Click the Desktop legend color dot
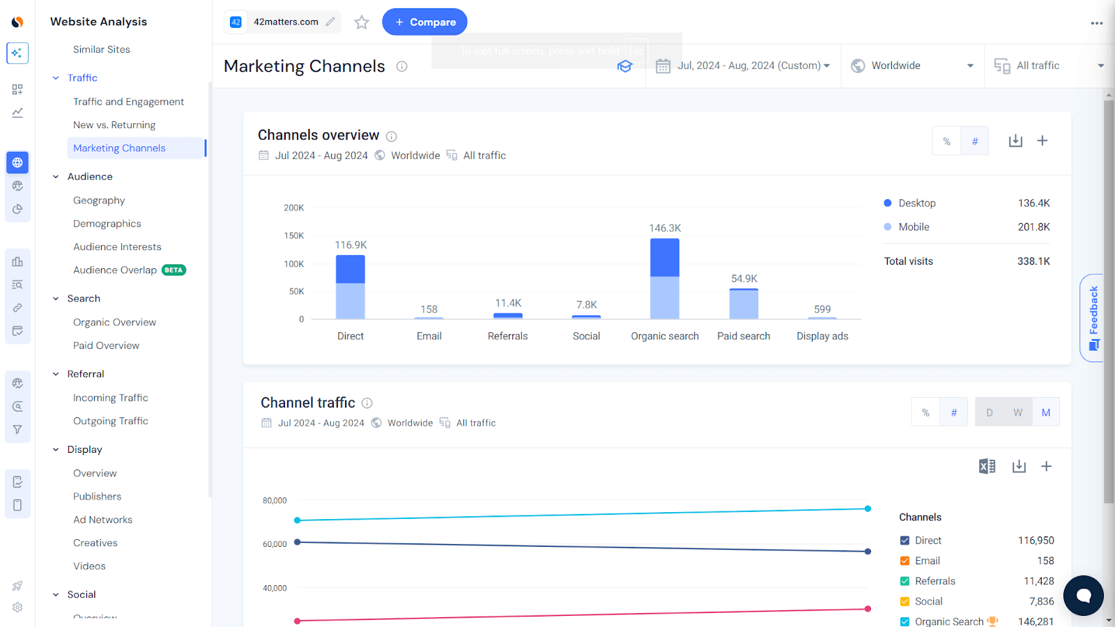Viewport: 1115px width, 627px height. click(888, 203)
